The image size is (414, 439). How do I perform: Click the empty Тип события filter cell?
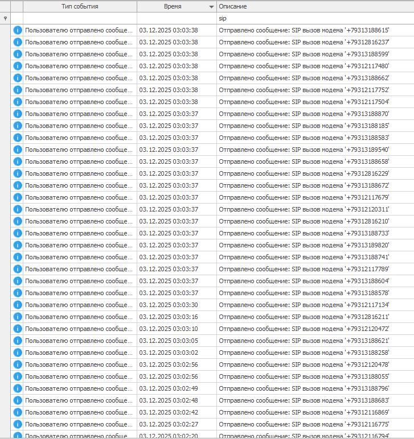[x=80, y=18]
